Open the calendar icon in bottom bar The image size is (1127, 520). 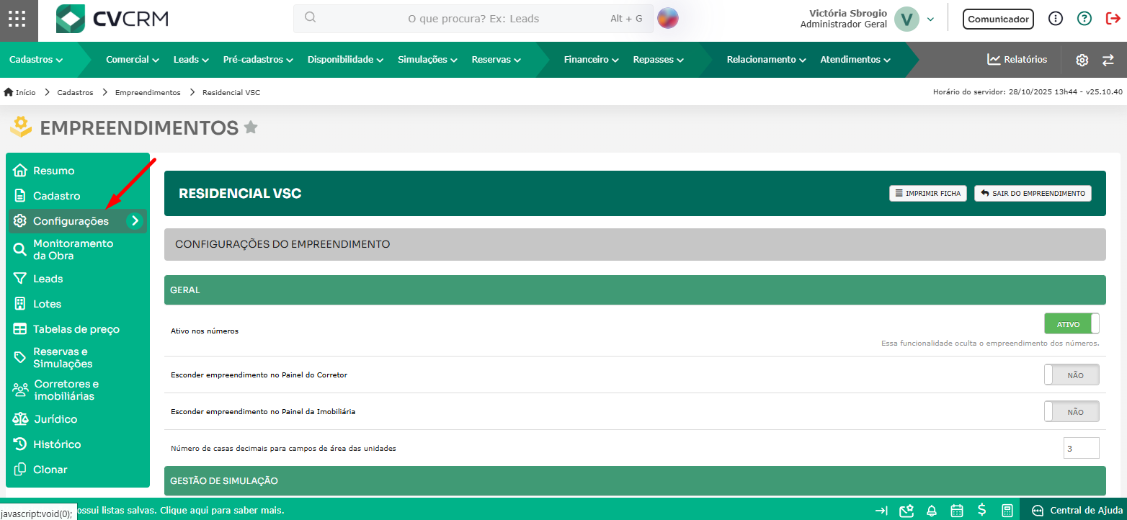pyautogui.click(x=957, y=511)
